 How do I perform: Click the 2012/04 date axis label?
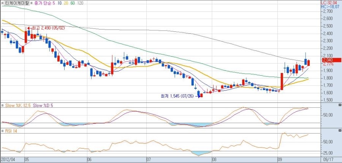point(8,160)
